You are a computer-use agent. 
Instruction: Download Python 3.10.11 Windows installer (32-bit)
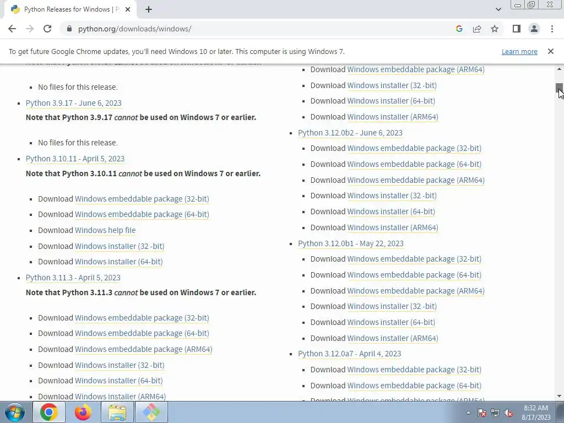coord(120,246)
